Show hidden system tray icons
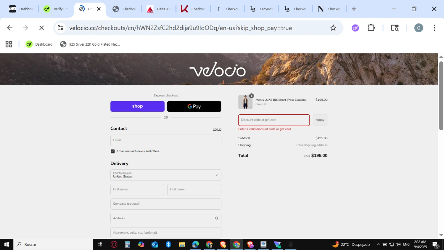444x250 pixels. (378, 244)
